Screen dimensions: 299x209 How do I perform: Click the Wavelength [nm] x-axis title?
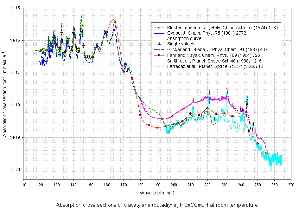pos(157,193)
